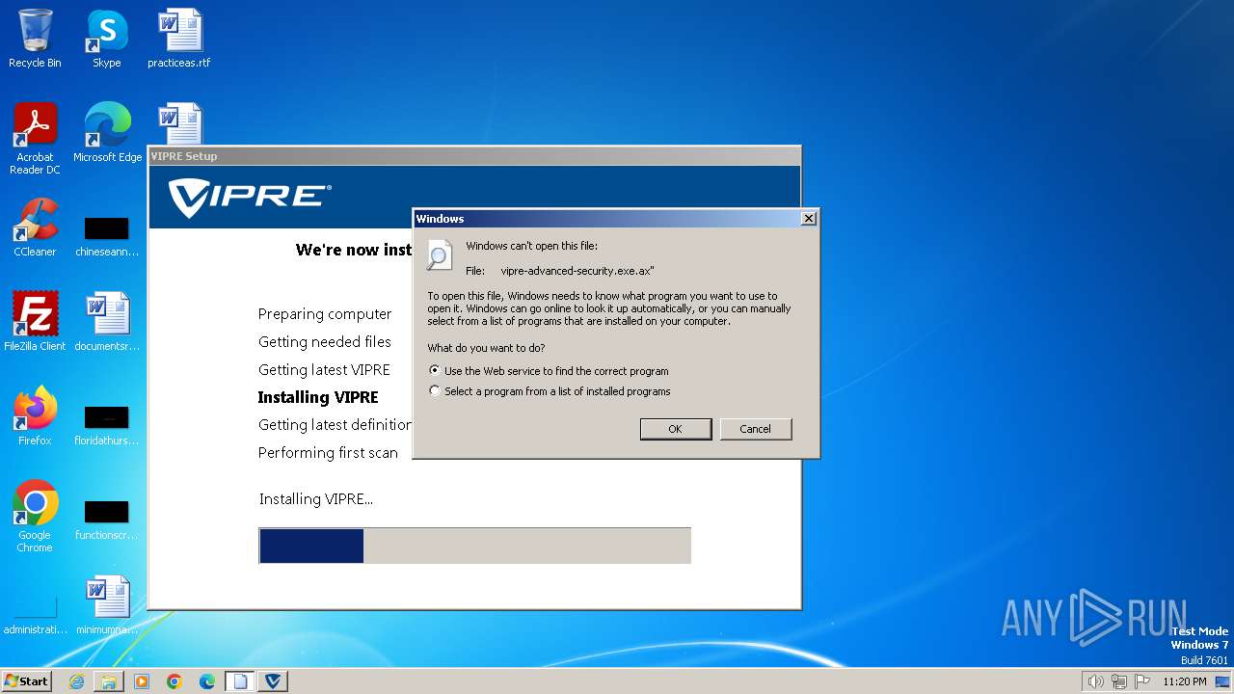The height and width of the screenshot is (694, 1234).
Task: Launch Firefox from the desktop
Action: (35, 416)
